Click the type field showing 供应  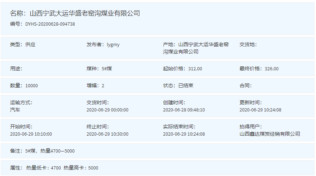click(x=30, y=45)
